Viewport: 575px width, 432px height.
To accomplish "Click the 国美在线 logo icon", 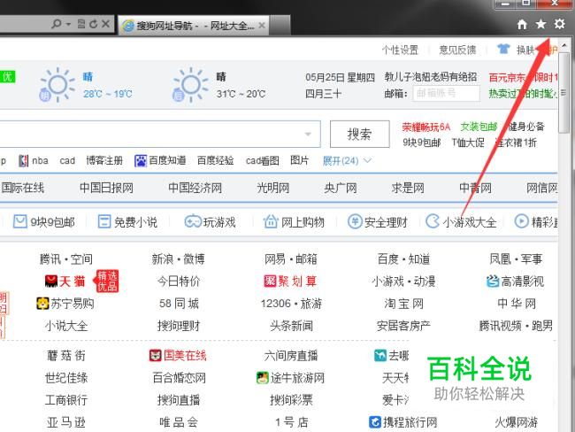I will [156, 355].
